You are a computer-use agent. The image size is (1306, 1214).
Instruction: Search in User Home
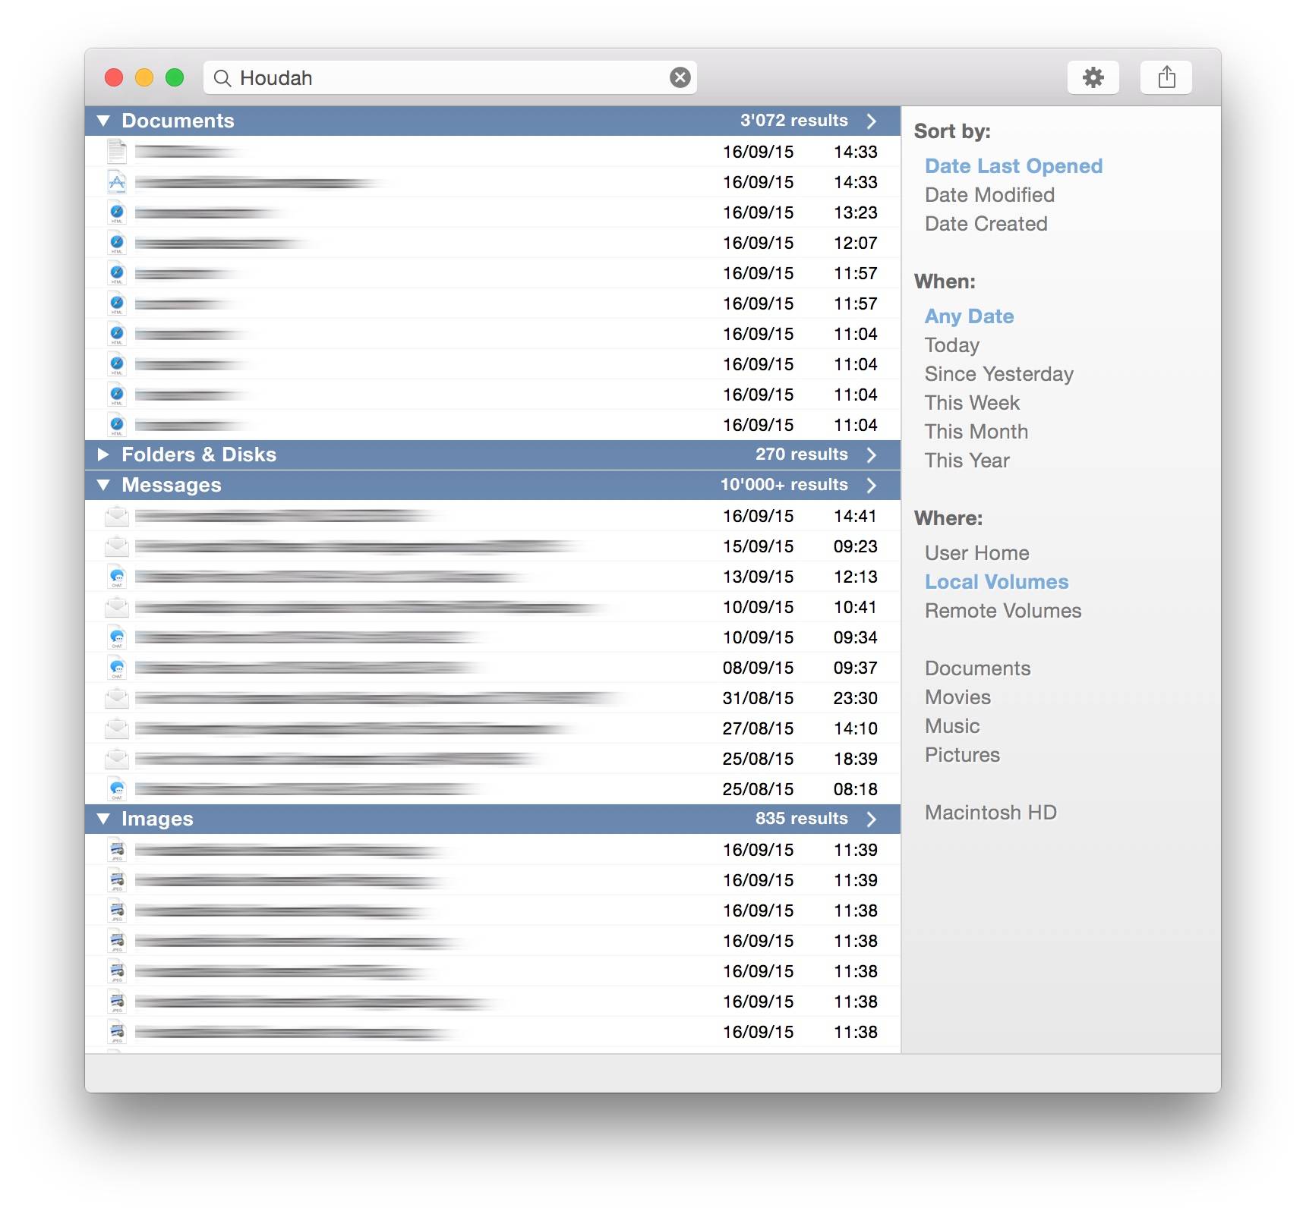tap(976, 553)
